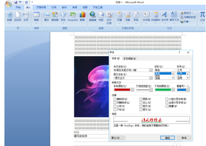Screen dimensions: 206x146
Task: Enable the strikethrough (删除线) checkbox
Action: [115, 99]
